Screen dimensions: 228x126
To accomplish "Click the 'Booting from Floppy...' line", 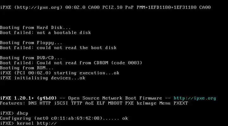I will (31, 43).
